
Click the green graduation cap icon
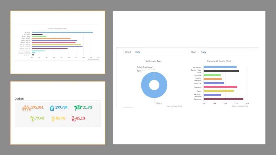[x=78, y=108]
